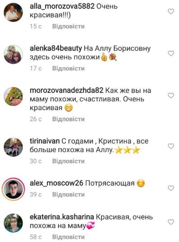The height and width of the screenshot is (242, 179).
Task: Like ekaterina.kasharina's comment with the heart icon
Action: tap(171, 222)
